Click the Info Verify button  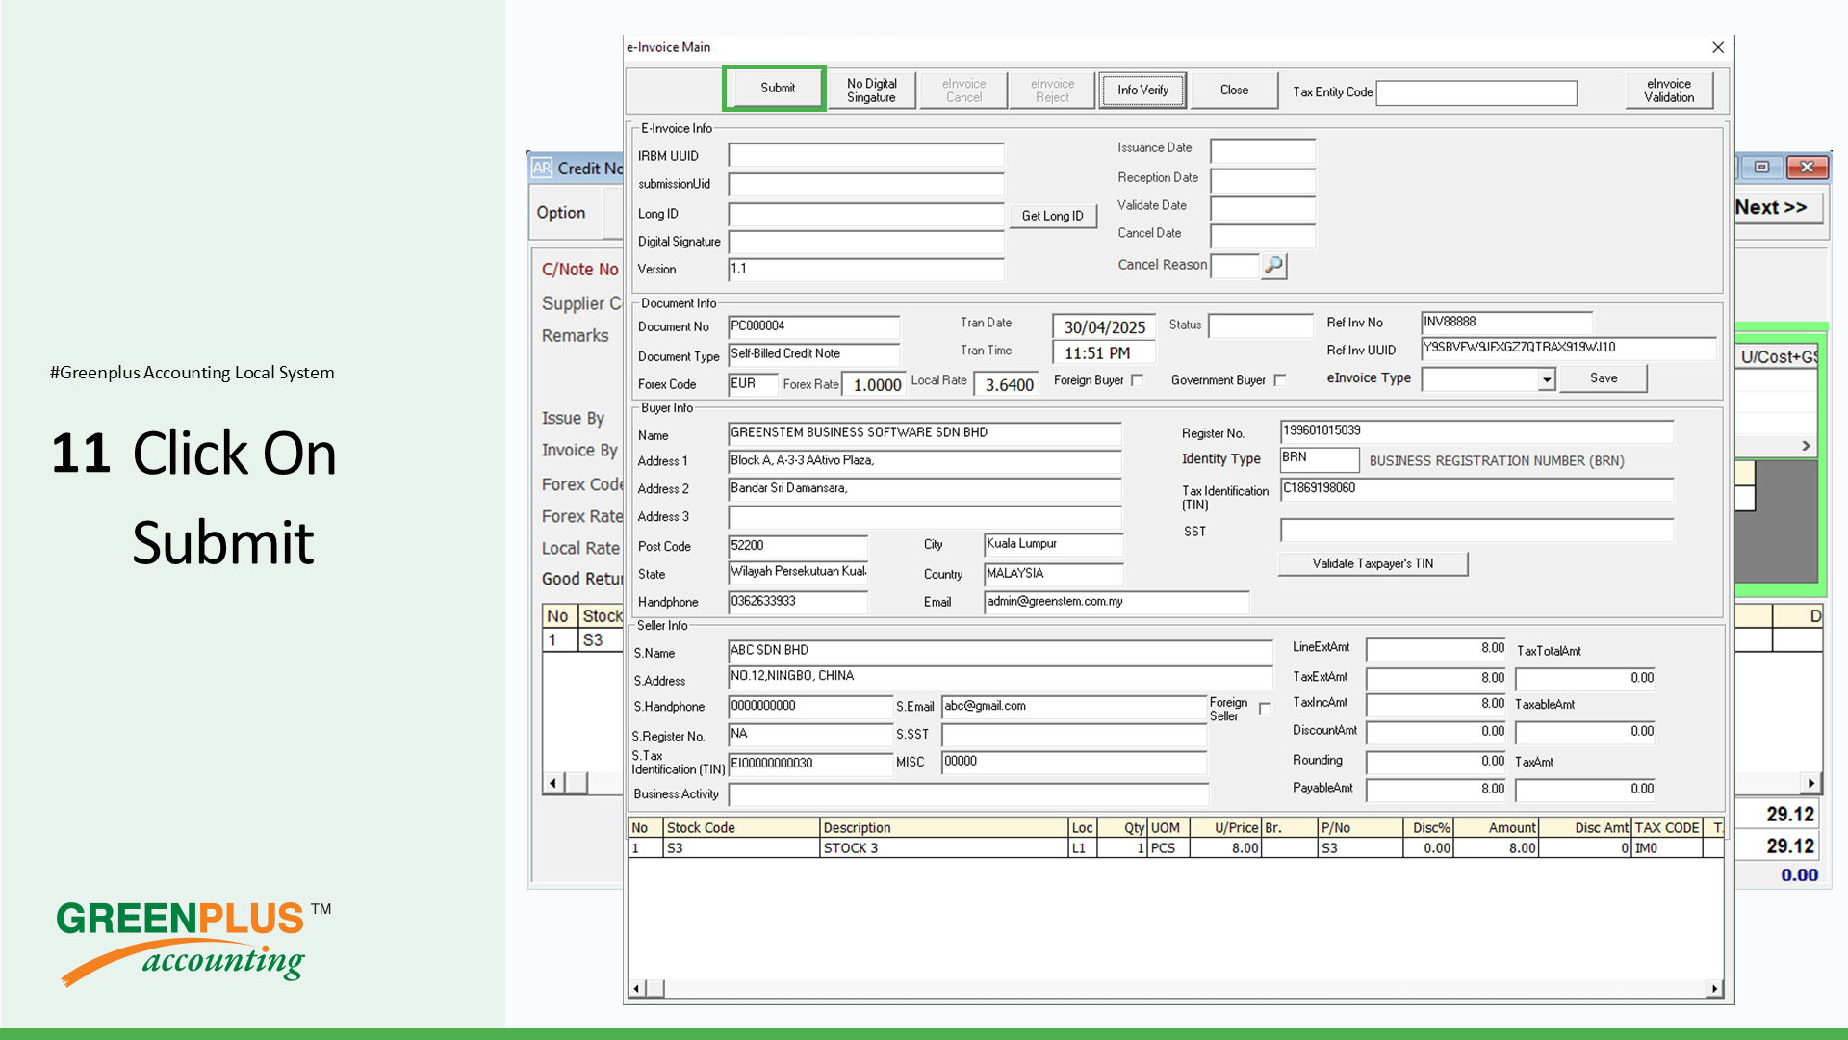pos(1142,91)
